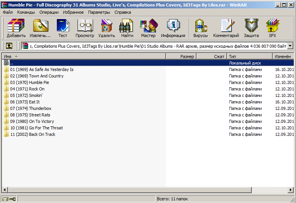Select '06 (1973) Eat It' row

pyautogui.click(x=148, y=102)
